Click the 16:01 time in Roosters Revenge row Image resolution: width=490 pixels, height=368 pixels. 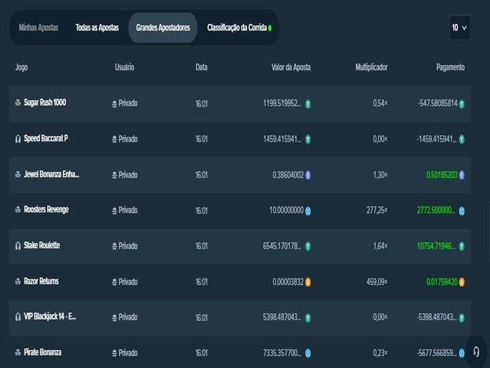coord(202,210)
